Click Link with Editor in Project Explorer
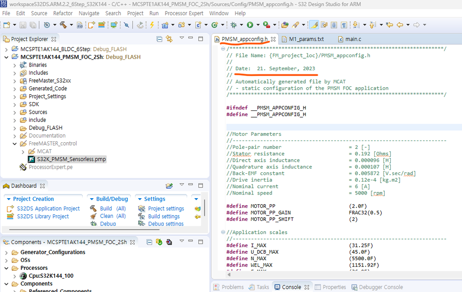The width and height of the screenshot is (462, 292). (x=169, y=39)
